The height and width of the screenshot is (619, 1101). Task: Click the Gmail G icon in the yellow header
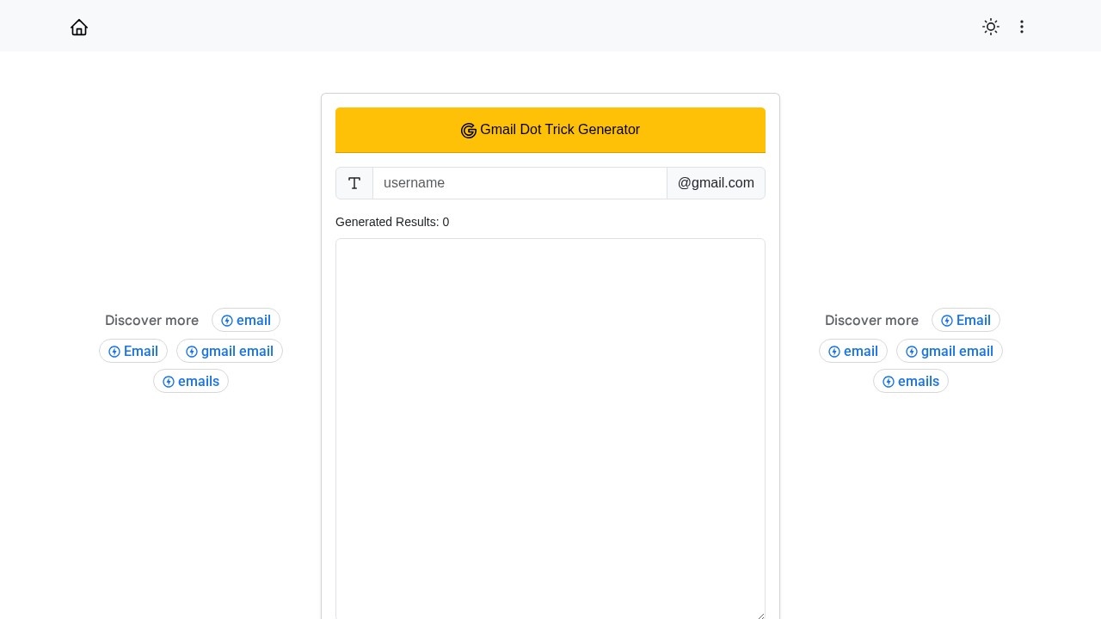(469, 130)
